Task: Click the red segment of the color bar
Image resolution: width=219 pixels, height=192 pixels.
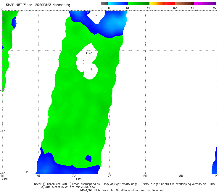Action: [170, 4]
